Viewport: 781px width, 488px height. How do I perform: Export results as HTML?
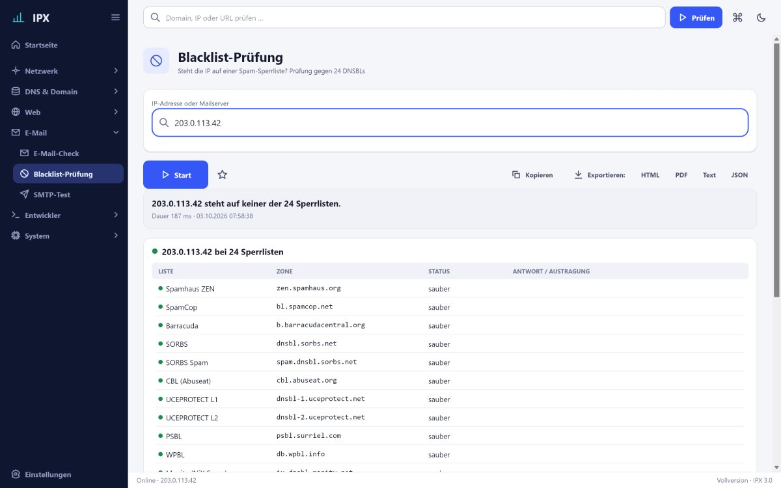(650, 174)
